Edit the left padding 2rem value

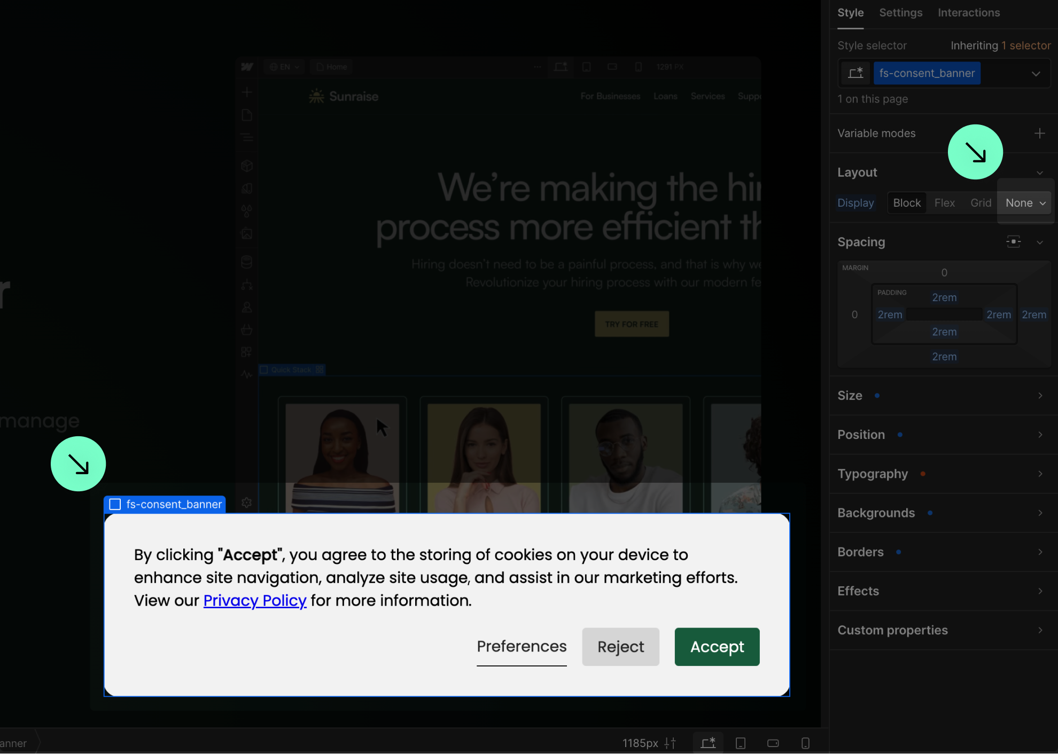click(x=890, y=315)
